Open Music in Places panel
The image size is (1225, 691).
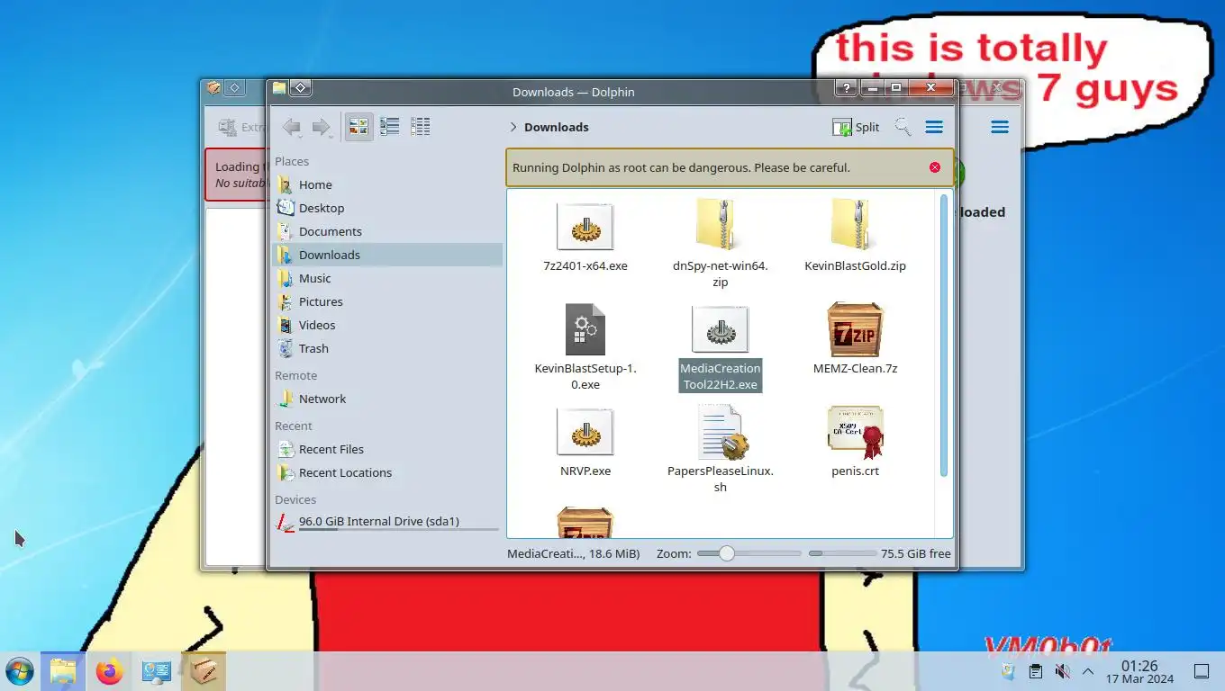[x=387, y=278]
